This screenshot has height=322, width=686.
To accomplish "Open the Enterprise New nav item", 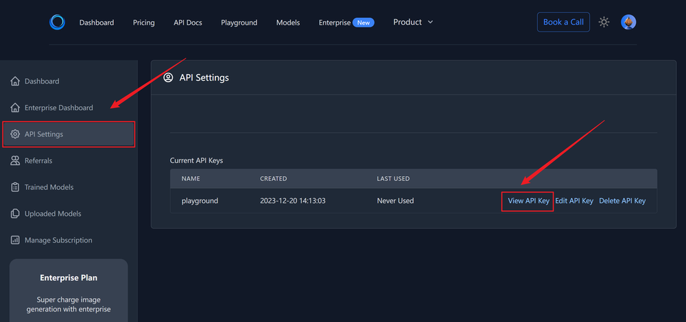I will click(x=346, y=23).
